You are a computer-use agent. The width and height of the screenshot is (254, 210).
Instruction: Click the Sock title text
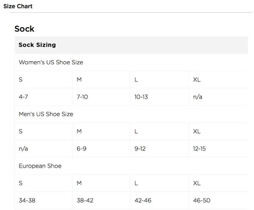[x=24, y=29]
